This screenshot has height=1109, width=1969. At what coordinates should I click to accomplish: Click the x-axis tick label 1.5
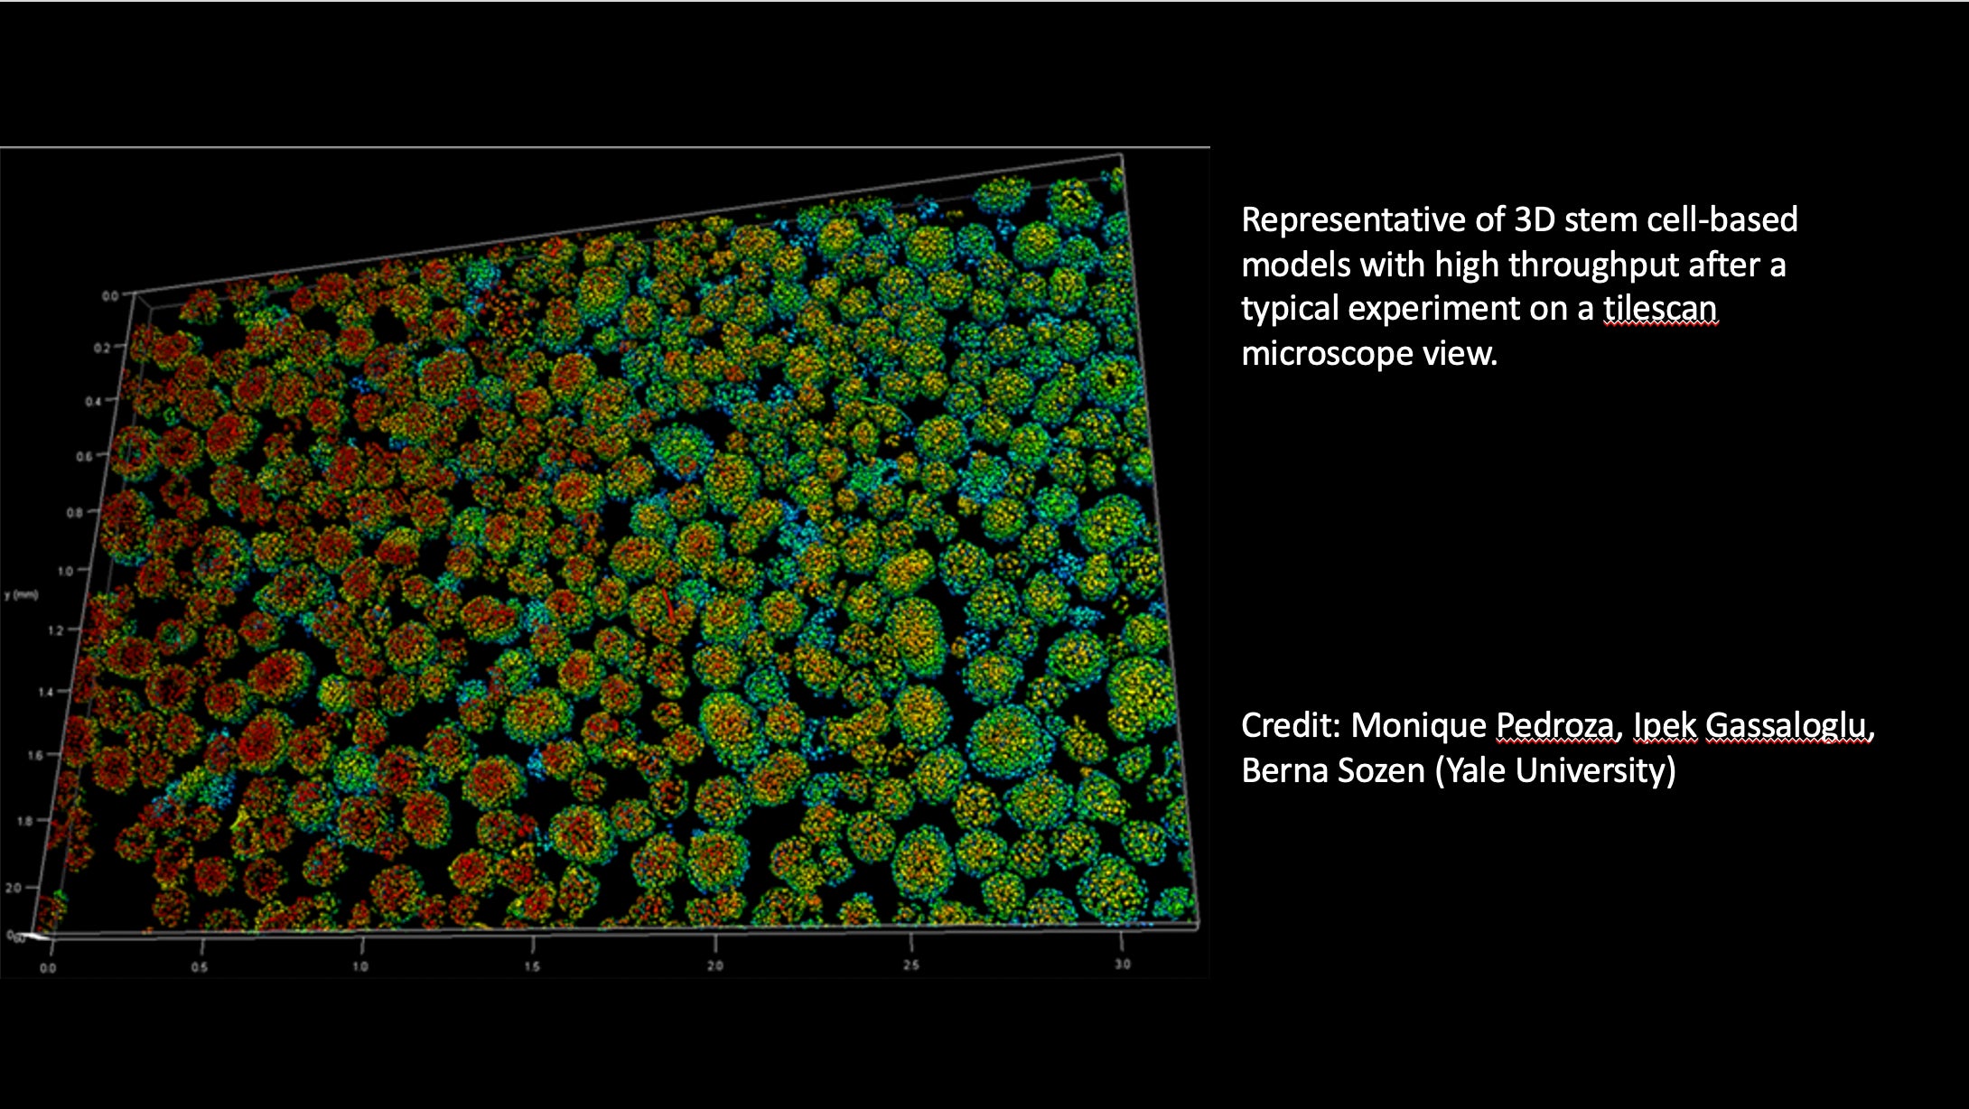point(532,966)
